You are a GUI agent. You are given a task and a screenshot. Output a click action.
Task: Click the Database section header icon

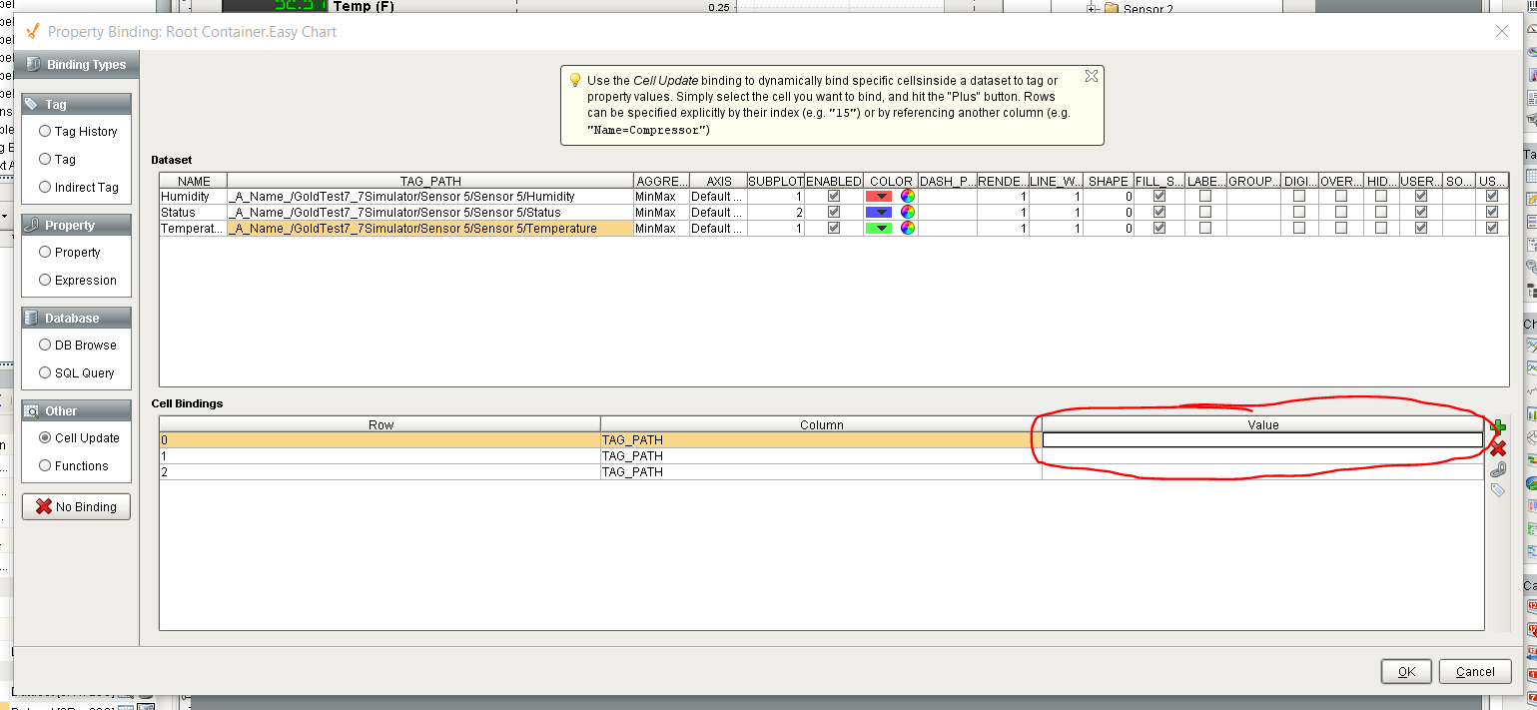tap(32, 318)
